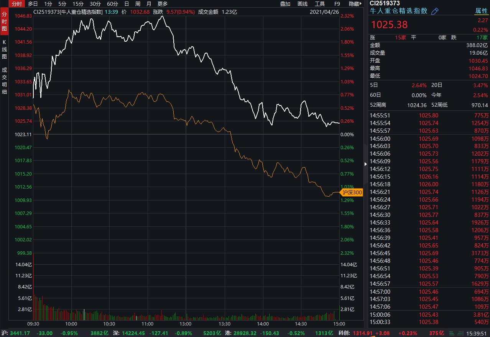Switch to the 60分 period
The width and height of the screenshot is (490, 337).
click(112, 4)
